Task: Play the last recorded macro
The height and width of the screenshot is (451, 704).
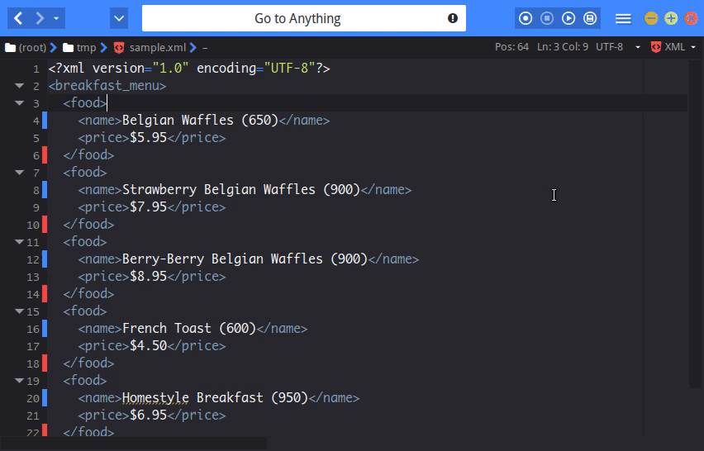Action: pos(568,18)
